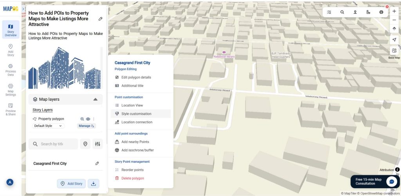Edit the Casagrand First City story point
This screenshot has width=401, height=196.
pyautogui.click(x=97, y=163)
